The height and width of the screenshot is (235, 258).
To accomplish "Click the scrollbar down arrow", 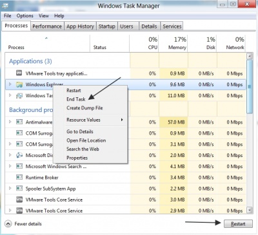I will click(250, 210).
